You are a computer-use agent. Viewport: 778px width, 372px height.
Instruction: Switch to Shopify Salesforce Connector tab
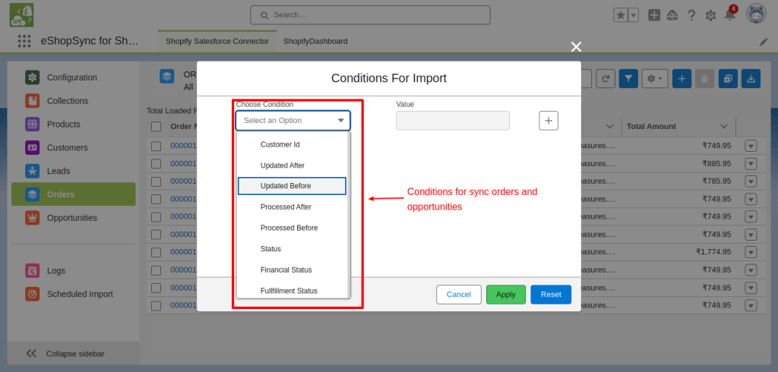click(217, 41)
